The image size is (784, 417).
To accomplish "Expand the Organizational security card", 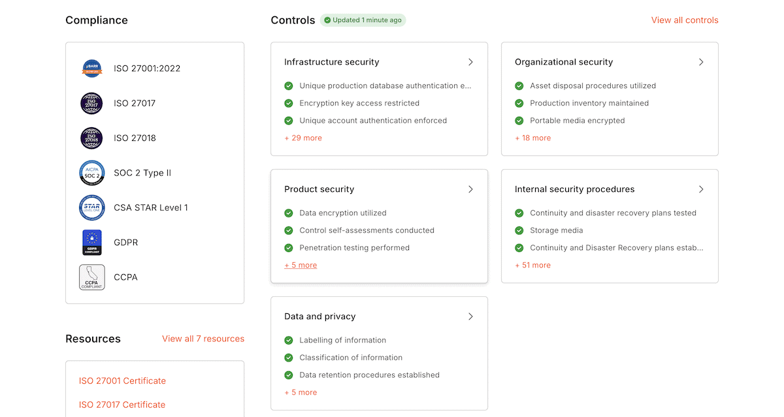I will coord(701,62).
